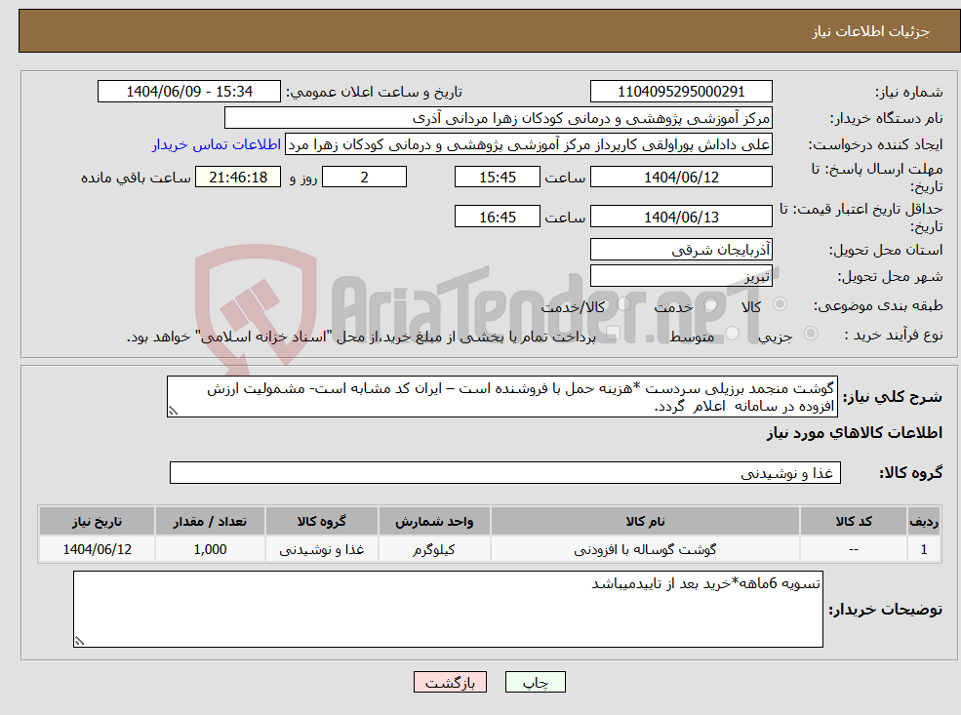Click the price validity date 1404/06/13 field
The width and height of the screenshot is (961, 715).
tap(681, 217)
